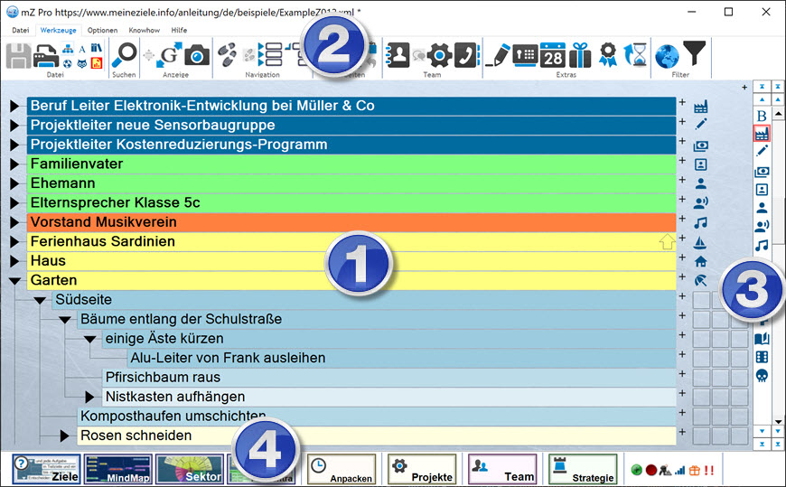Expand the Nistkasten aufhängen item

tap(89, 397)
